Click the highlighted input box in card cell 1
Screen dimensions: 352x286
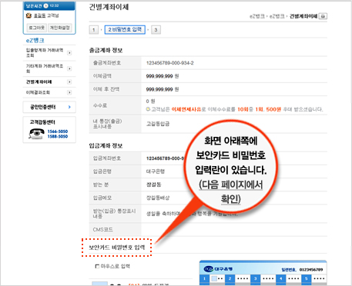click(214, 278)
